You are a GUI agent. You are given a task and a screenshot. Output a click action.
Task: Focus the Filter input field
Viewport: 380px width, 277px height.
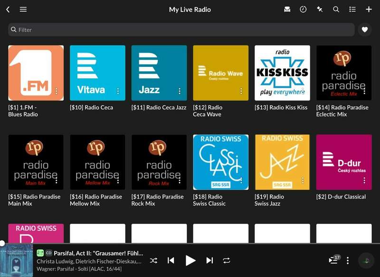181,30
